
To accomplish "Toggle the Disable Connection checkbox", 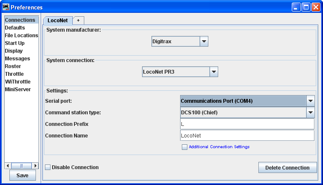I will click(x=48, y=167).
